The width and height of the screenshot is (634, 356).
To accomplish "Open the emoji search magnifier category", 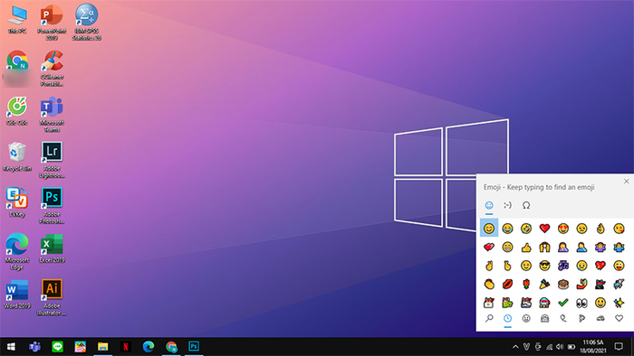I will tap(489, 319).
